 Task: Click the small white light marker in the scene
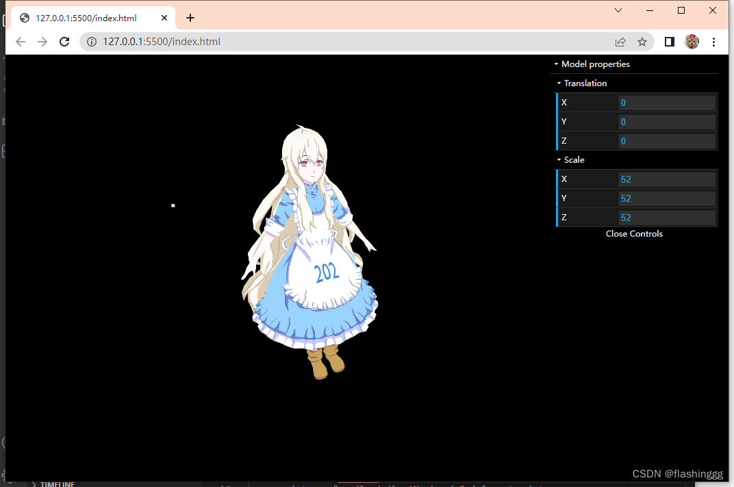173,205
